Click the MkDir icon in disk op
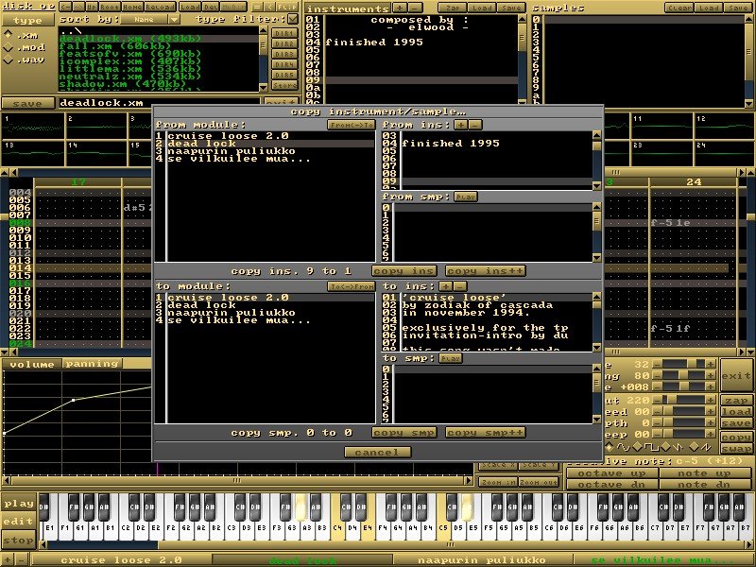The image size is (756, 567). [232, 6]
